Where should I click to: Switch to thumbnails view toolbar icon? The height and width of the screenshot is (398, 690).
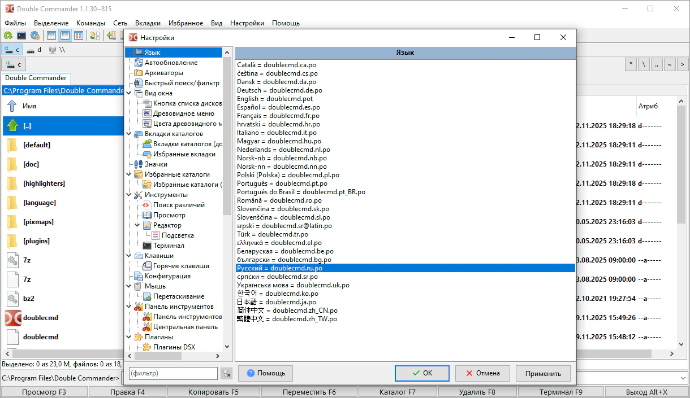(x=79, y=36)
